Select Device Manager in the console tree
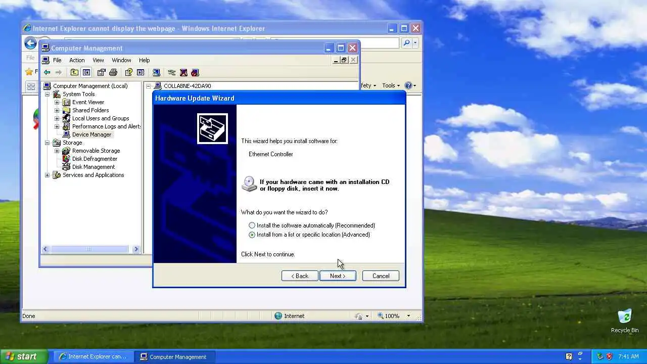Image resolution: width=647 pixels, height=364 pixels. tap(91, 134)
